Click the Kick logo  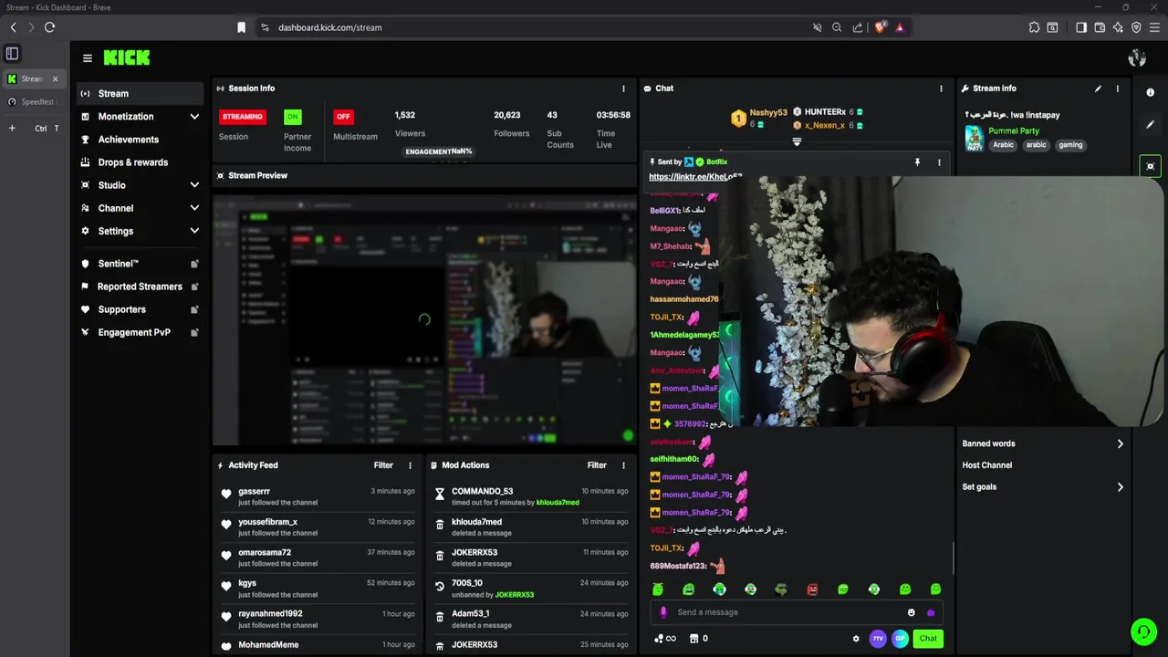(126, 57)
